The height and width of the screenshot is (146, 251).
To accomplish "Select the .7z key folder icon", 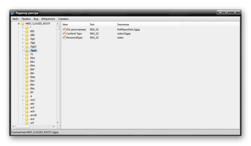I will tap(27, 54).
